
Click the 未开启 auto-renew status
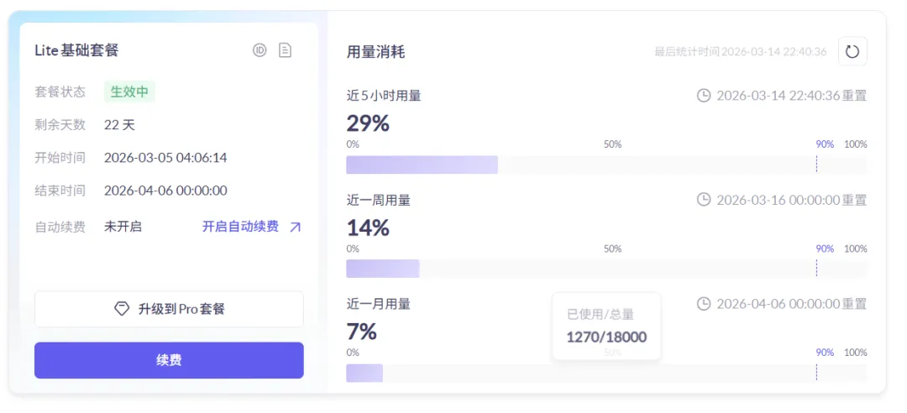click(123, 227)
